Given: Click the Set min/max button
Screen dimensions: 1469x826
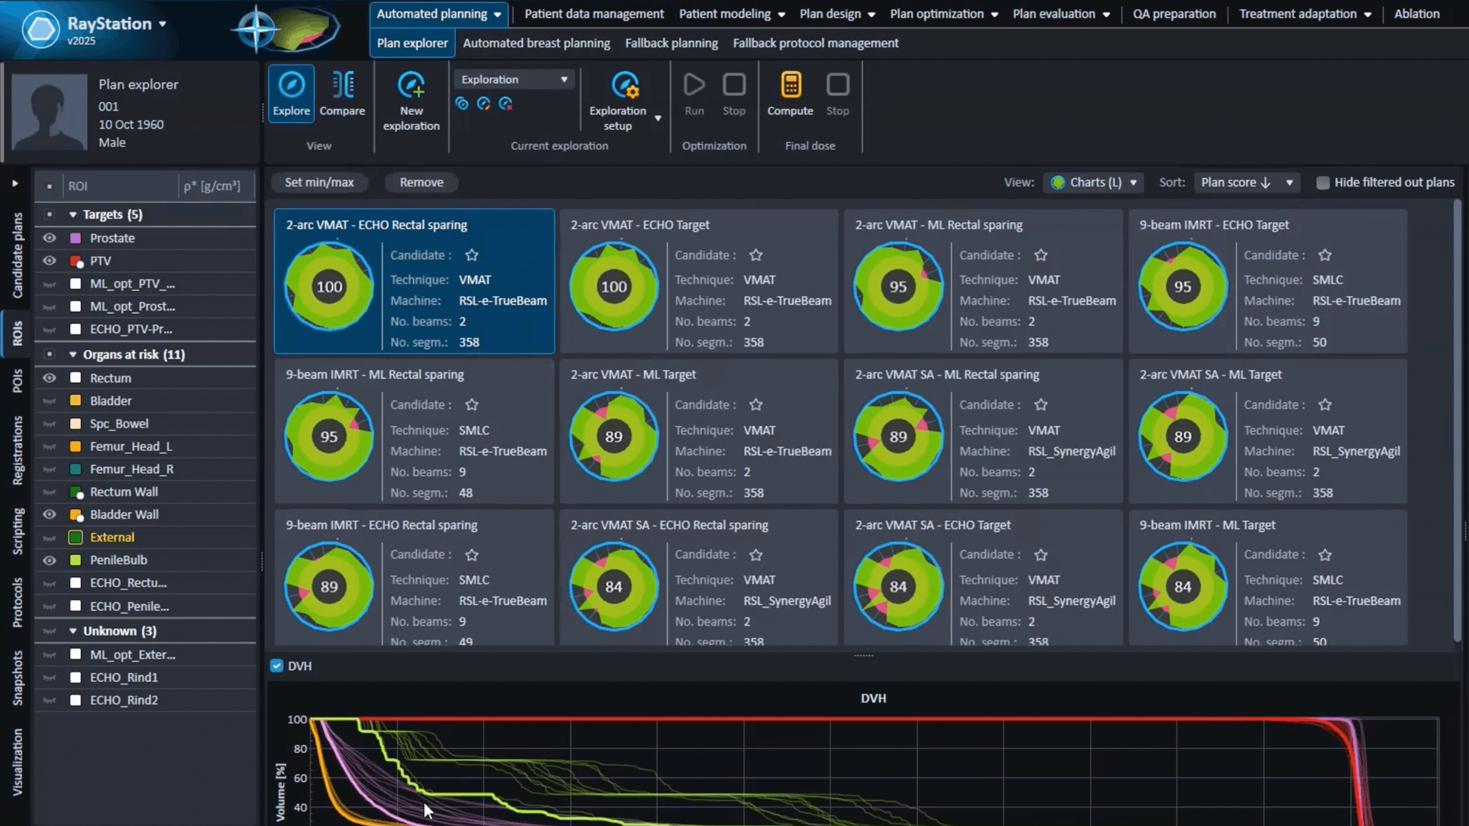Looking at the screenshot, I should click(x=319, y=183).
